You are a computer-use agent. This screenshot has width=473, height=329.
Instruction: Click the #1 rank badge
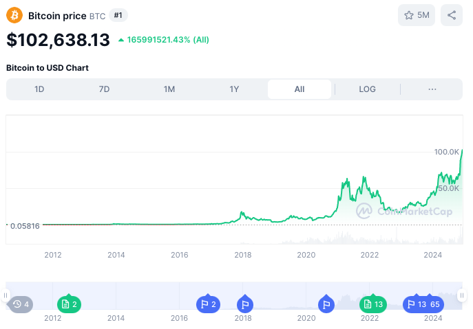tap(118, 15)
